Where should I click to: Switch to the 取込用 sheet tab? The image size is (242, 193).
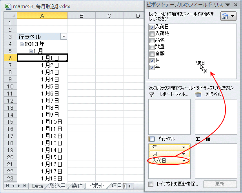(57, 186)
